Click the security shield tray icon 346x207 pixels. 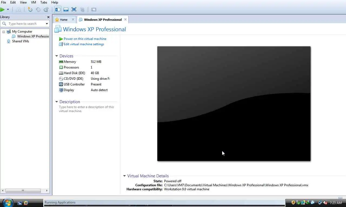293,203
